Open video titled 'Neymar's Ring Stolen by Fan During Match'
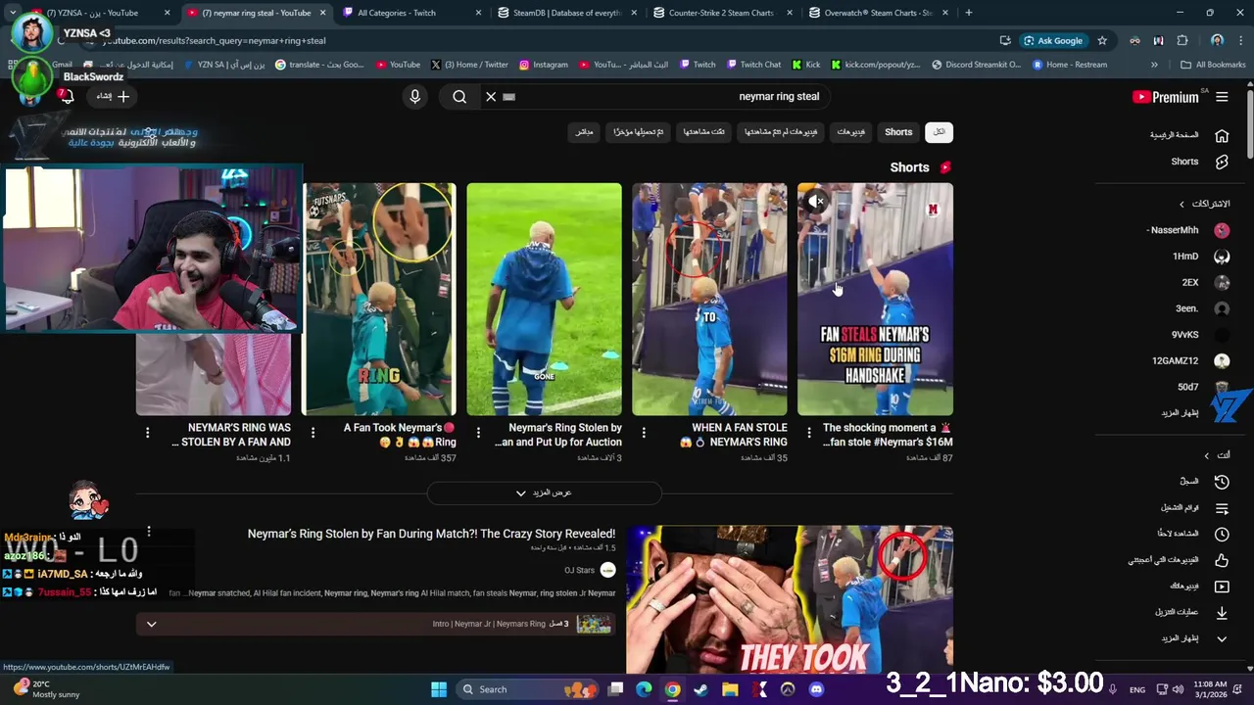The height and width of the screenshot is (705, 1254). (431, 534)
